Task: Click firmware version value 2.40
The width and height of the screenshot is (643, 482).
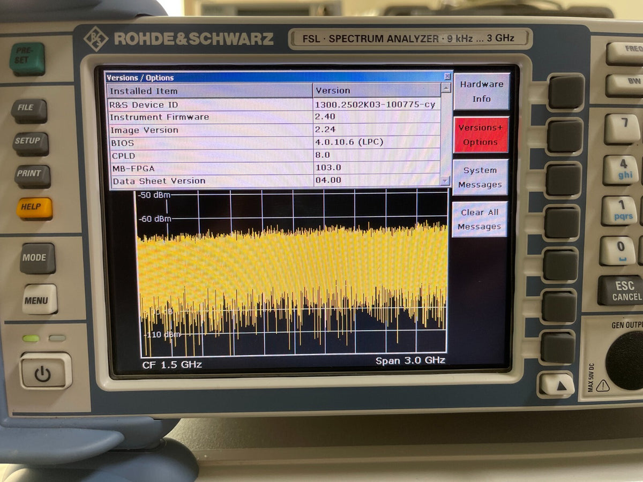Action: 325,117
